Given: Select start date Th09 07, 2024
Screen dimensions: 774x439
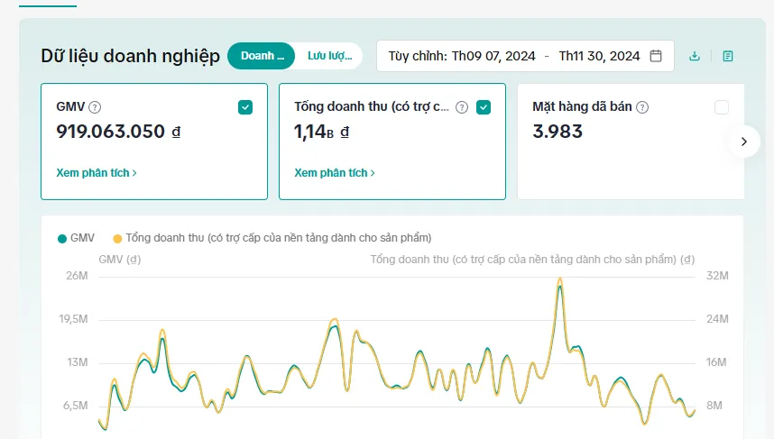Looking at the screenshot, I should [x=493, y=56].
